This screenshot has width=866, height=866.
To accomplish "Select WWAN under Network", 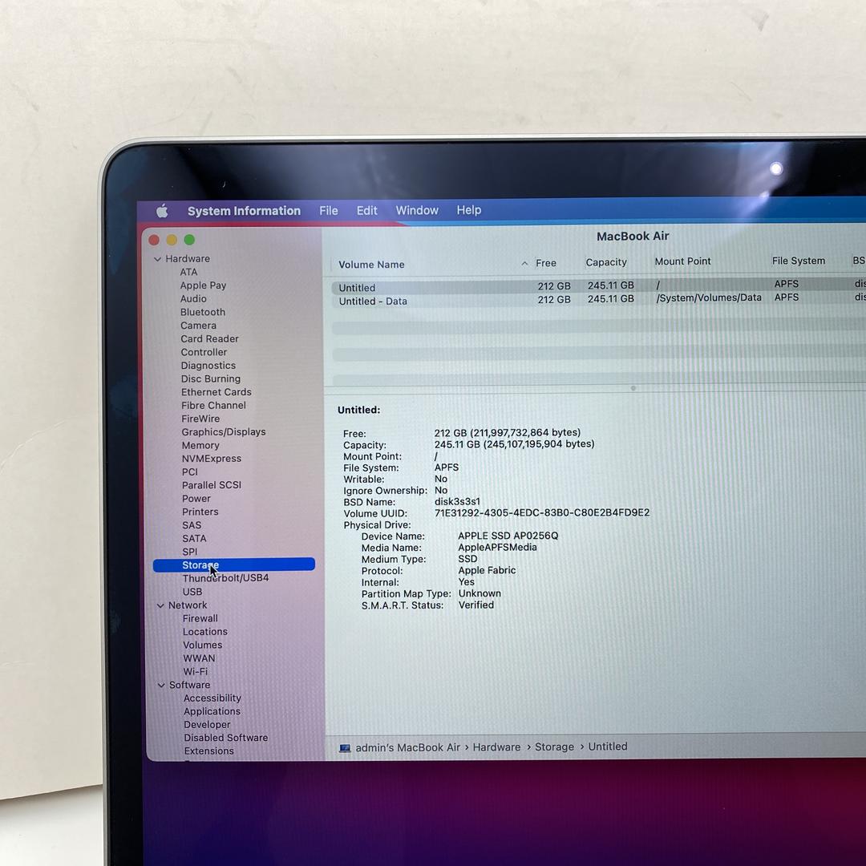I will point(199,658).
